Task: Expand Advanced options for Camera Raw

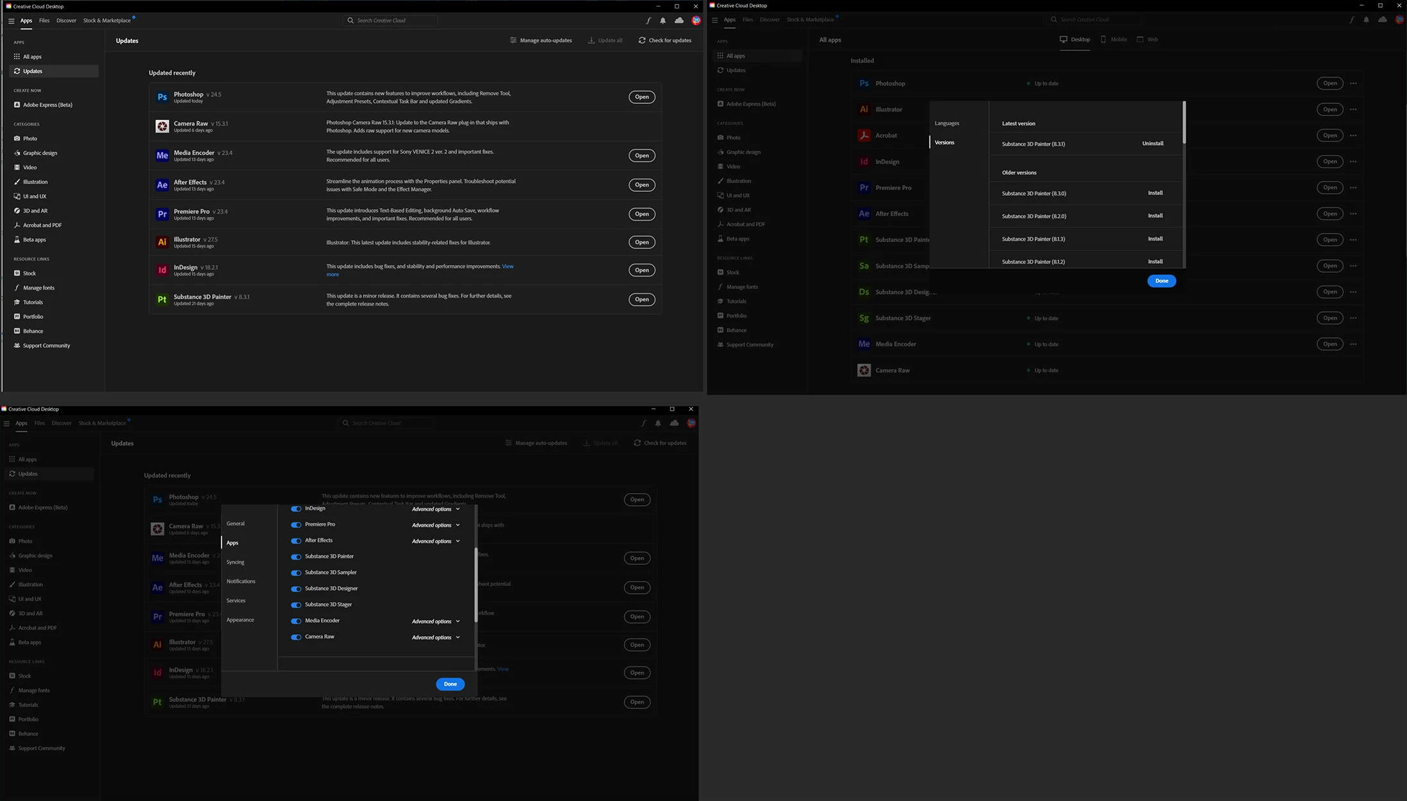Action: [x=436, y=638]
